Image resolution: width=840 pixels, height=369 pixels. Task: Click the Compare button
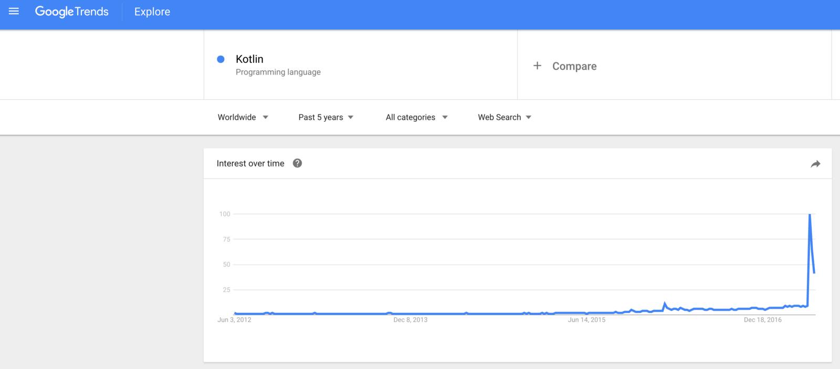pyautogui.click(x=574, y=66)
